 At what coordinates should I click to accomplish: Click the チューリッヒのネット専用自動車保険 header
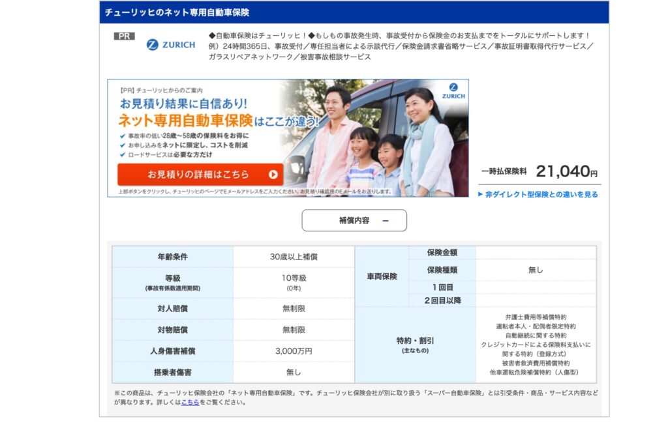(177, 12)
